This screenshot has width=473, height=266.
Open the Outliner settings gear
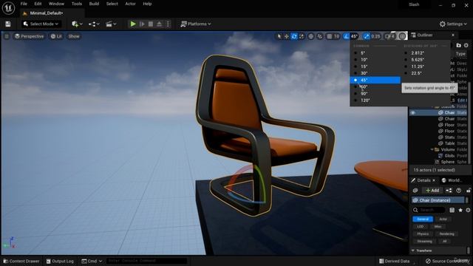pos(466,45)
